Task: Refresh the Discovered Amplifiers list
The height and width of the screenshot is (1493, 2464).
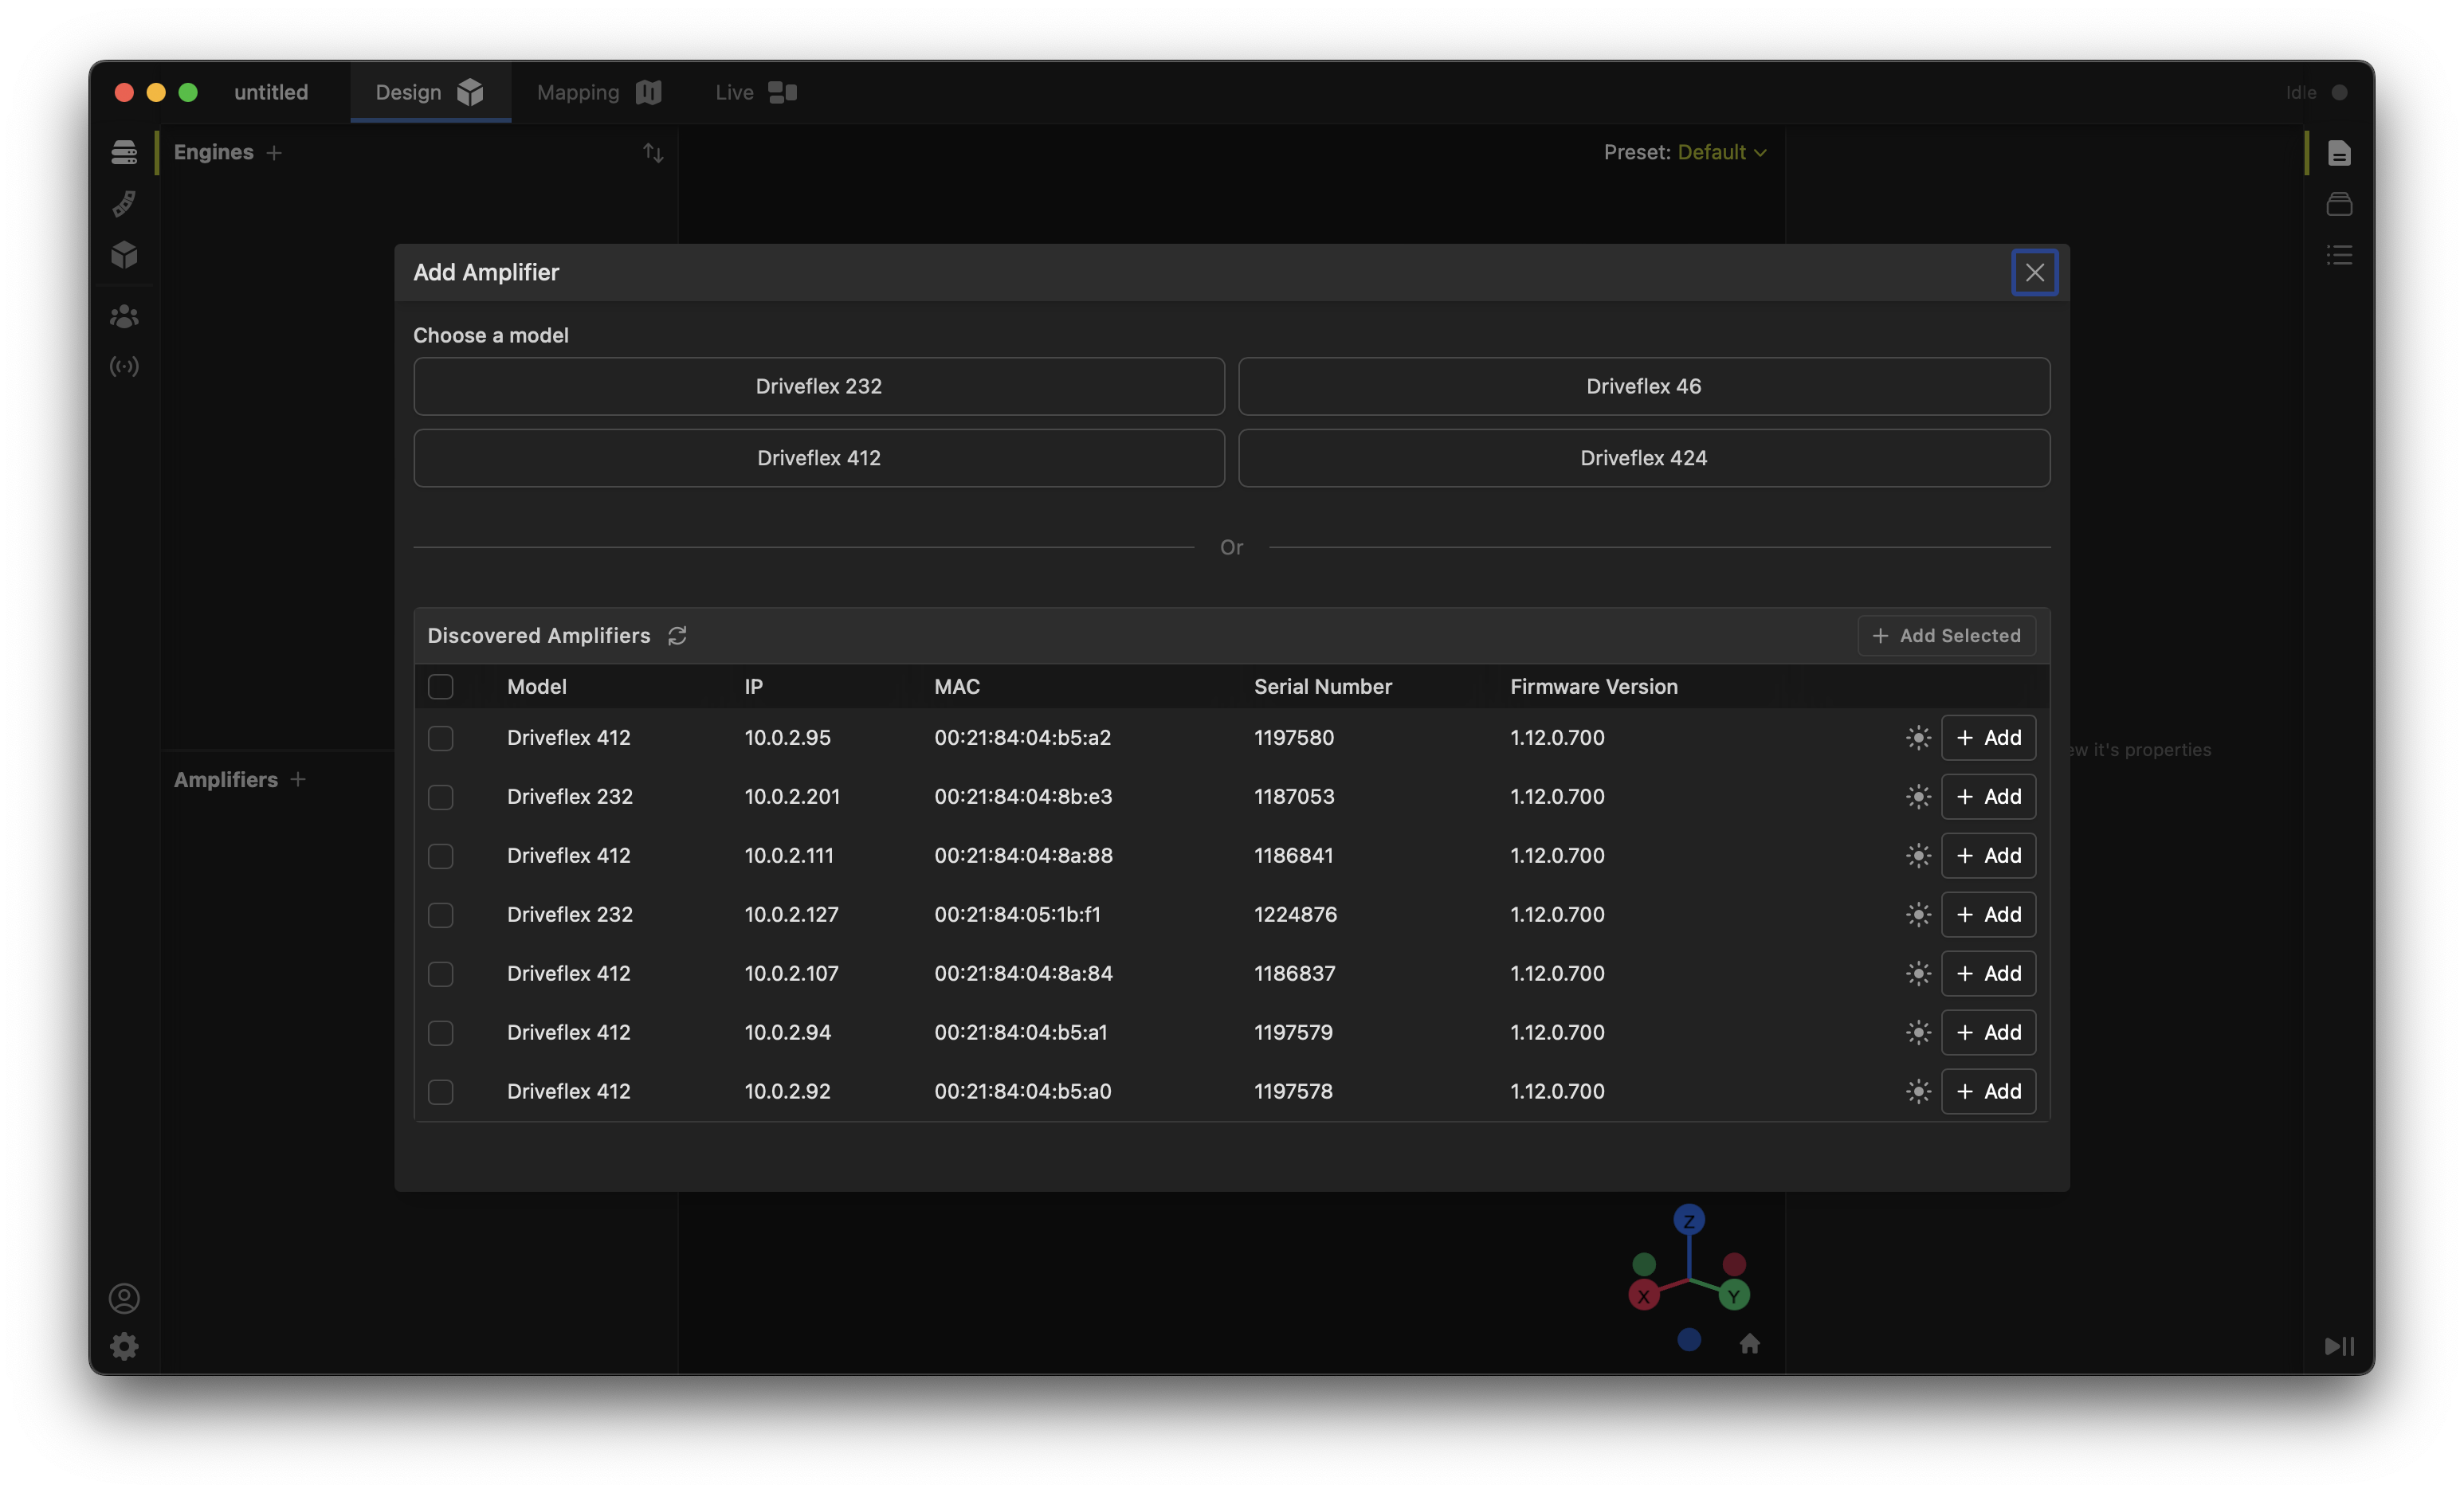Action: [677, 636]
